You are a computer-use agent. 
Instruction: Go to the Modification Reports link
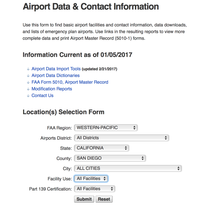[52, 89]
